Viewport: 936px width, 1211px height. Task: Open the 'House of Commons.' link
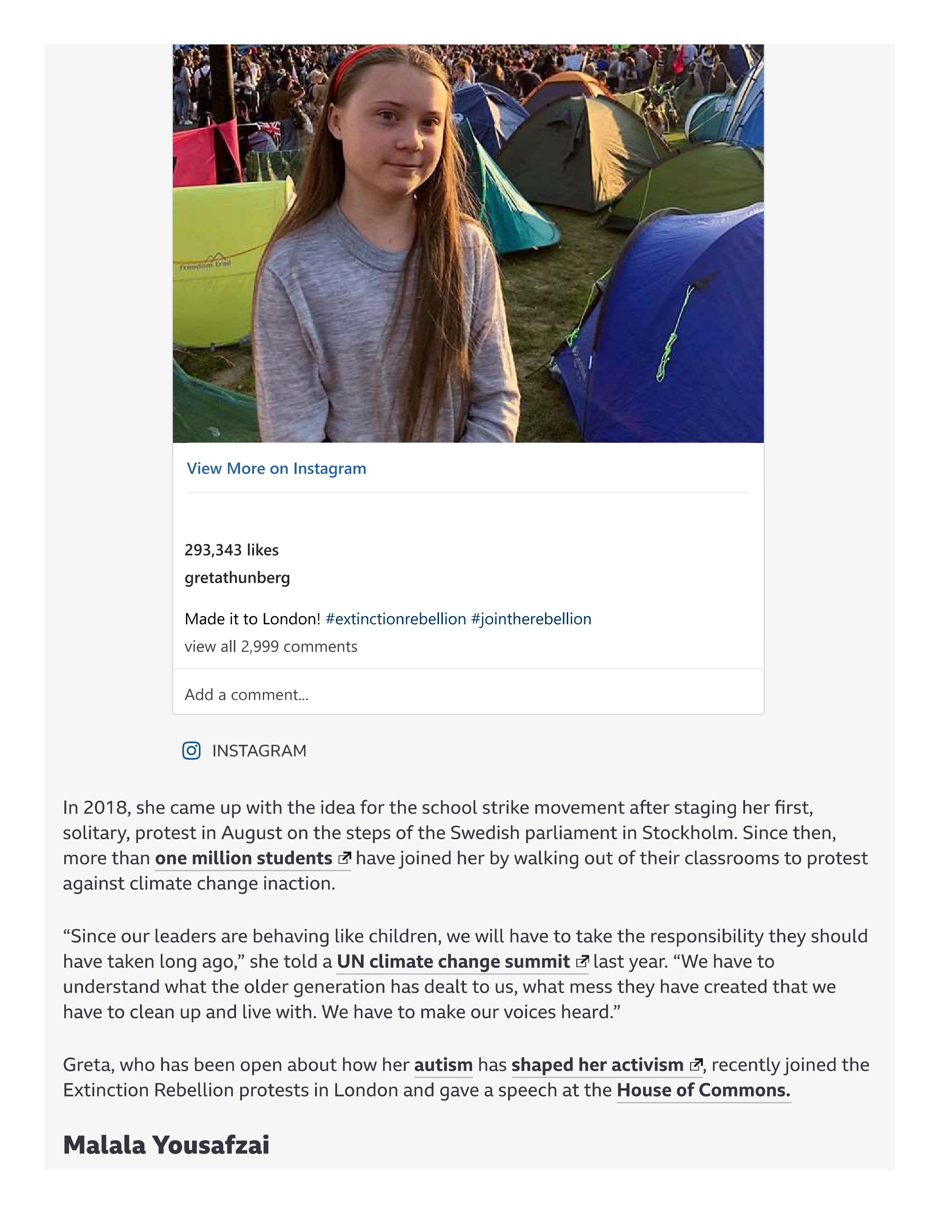[x=703, y=1090]
